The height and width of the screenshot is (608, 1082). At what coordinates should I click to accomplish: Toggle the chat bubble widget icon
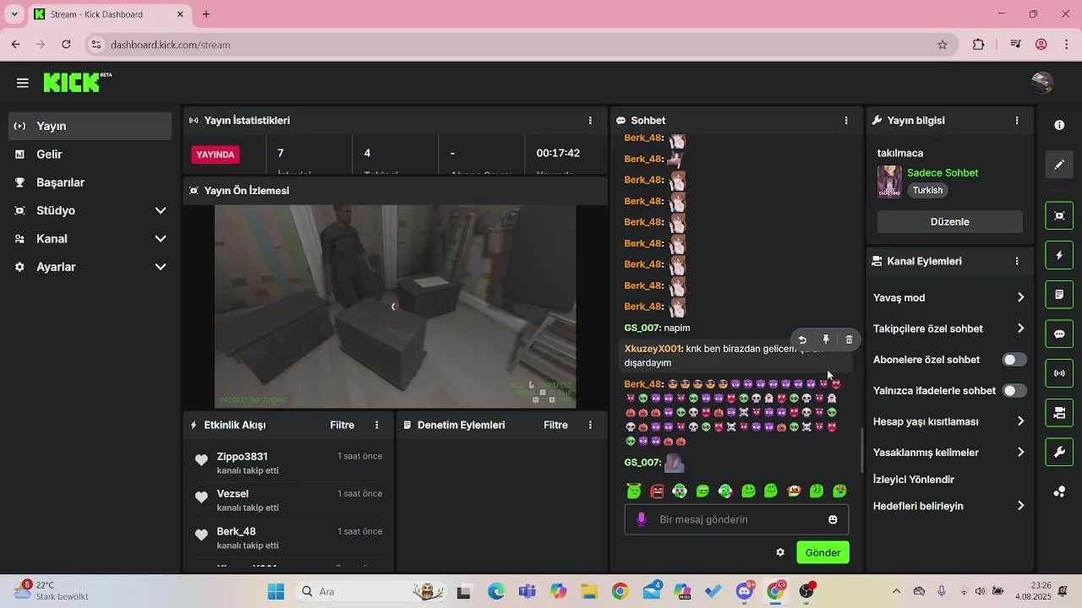1059,334
